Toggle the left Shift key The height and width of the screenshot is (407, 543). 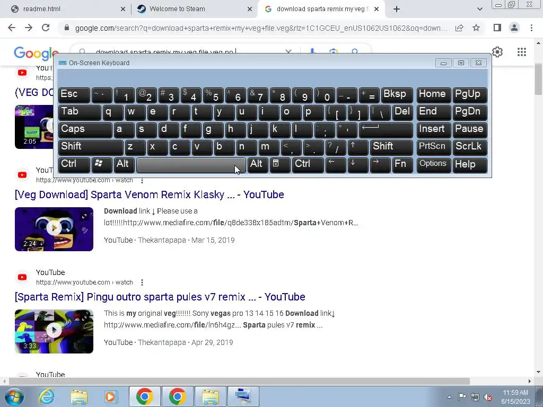(x=91, y=147)
